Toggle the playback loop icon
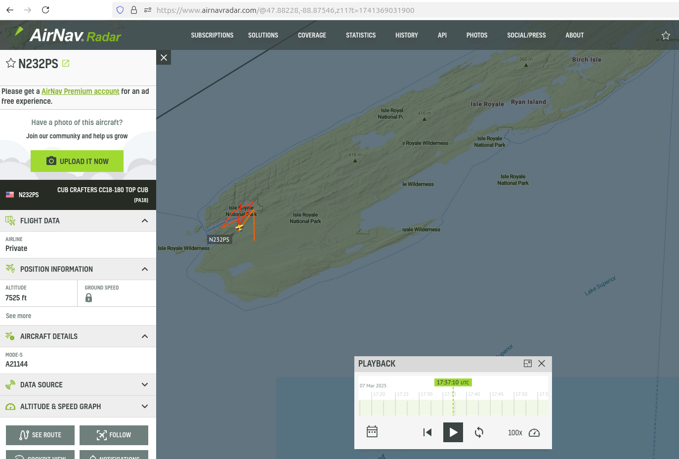Screen dimensions: 679x459 (x=479, y=432)
